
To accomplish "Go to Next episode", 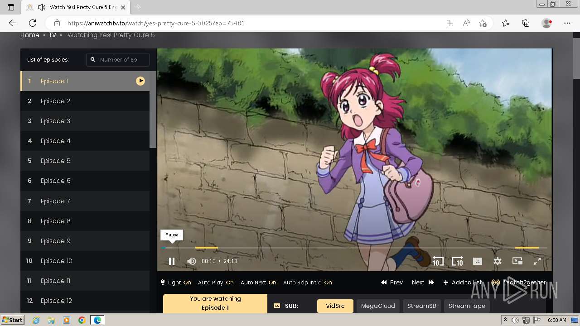I will tap(423, 283).
